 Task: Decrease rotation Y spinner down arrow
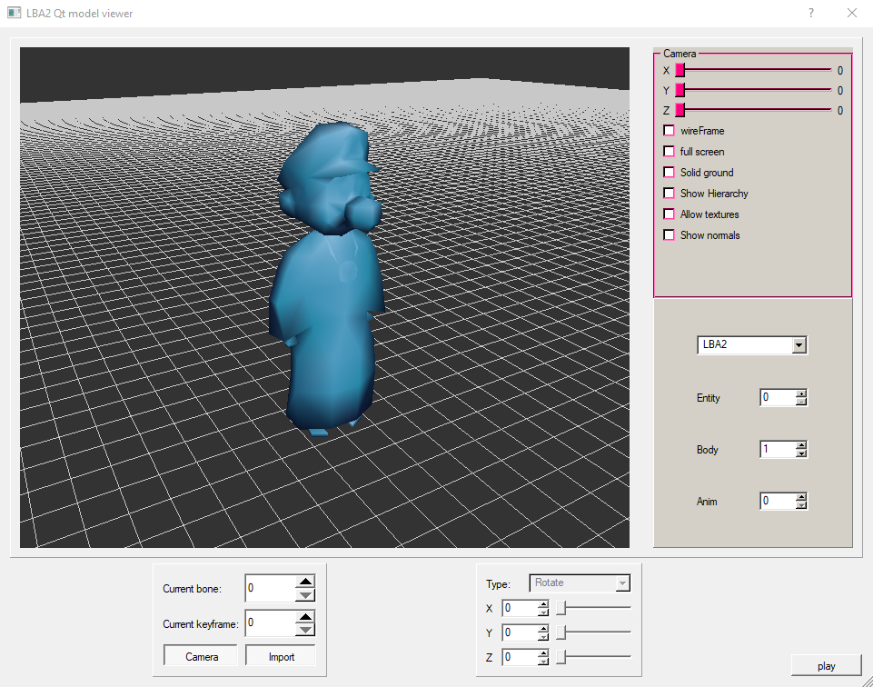[543, 636]
